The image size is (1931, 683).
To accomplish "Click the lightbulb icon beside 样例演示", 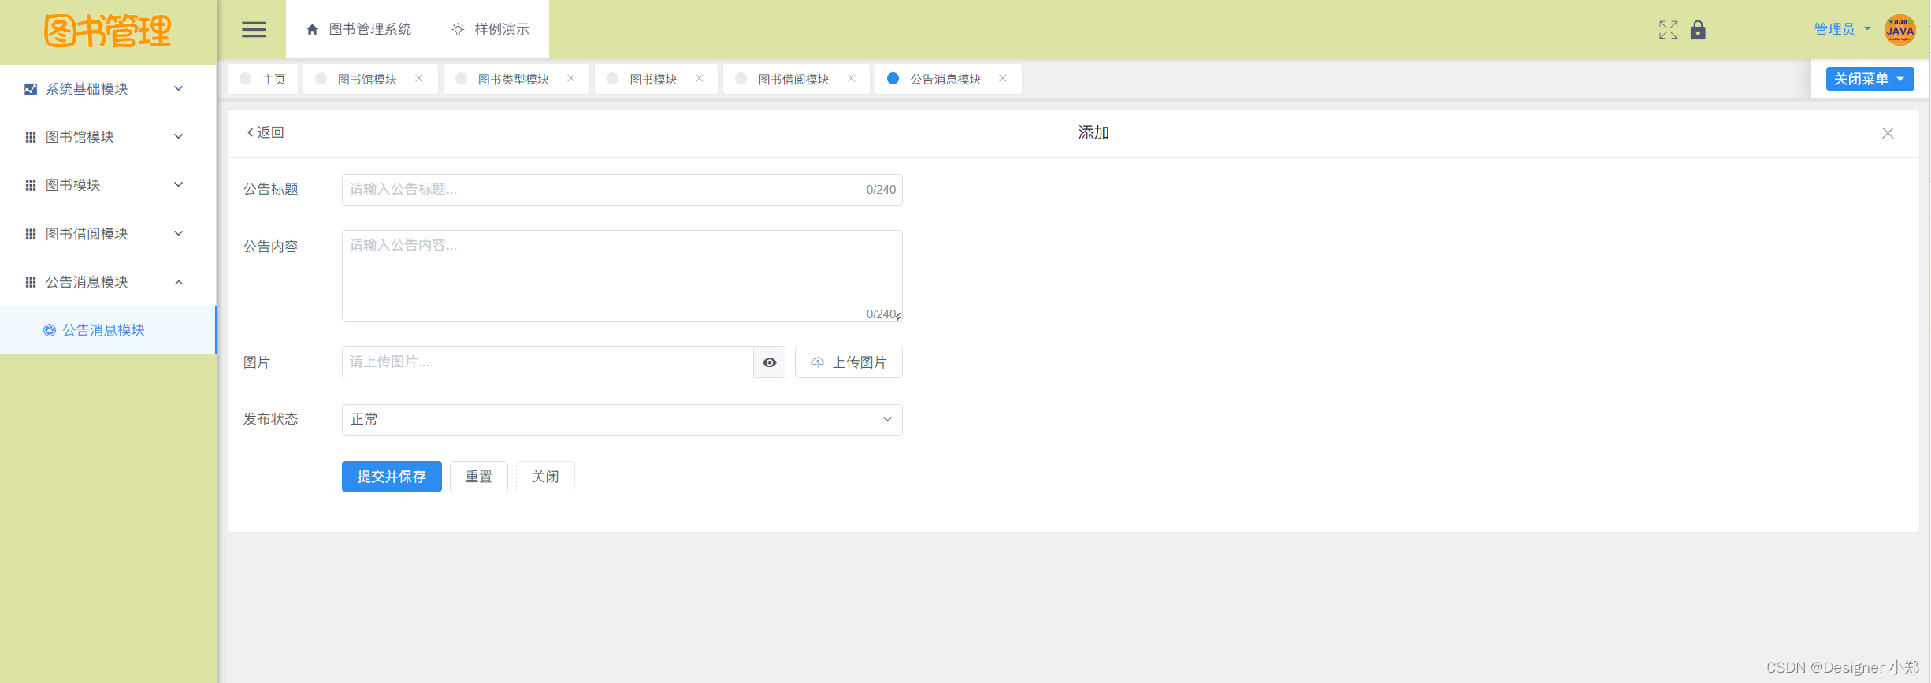I will (458, 30).
